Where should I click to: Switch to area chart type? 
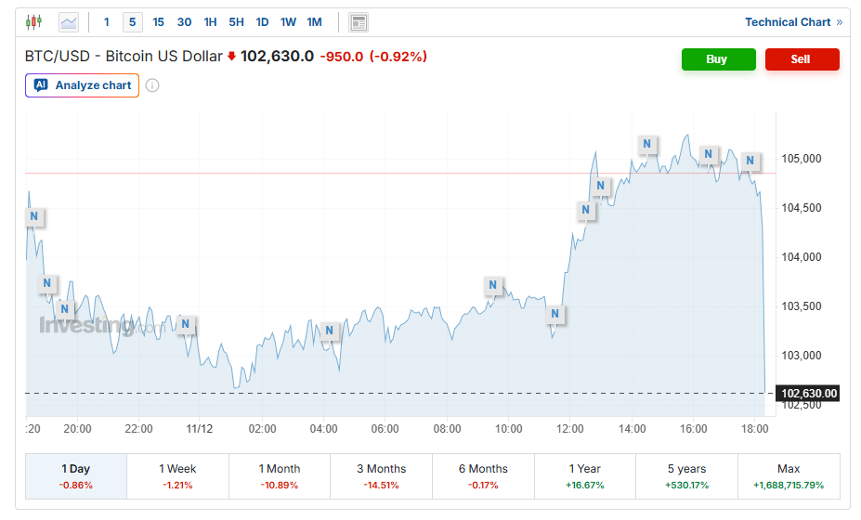(x=69, y=21)
